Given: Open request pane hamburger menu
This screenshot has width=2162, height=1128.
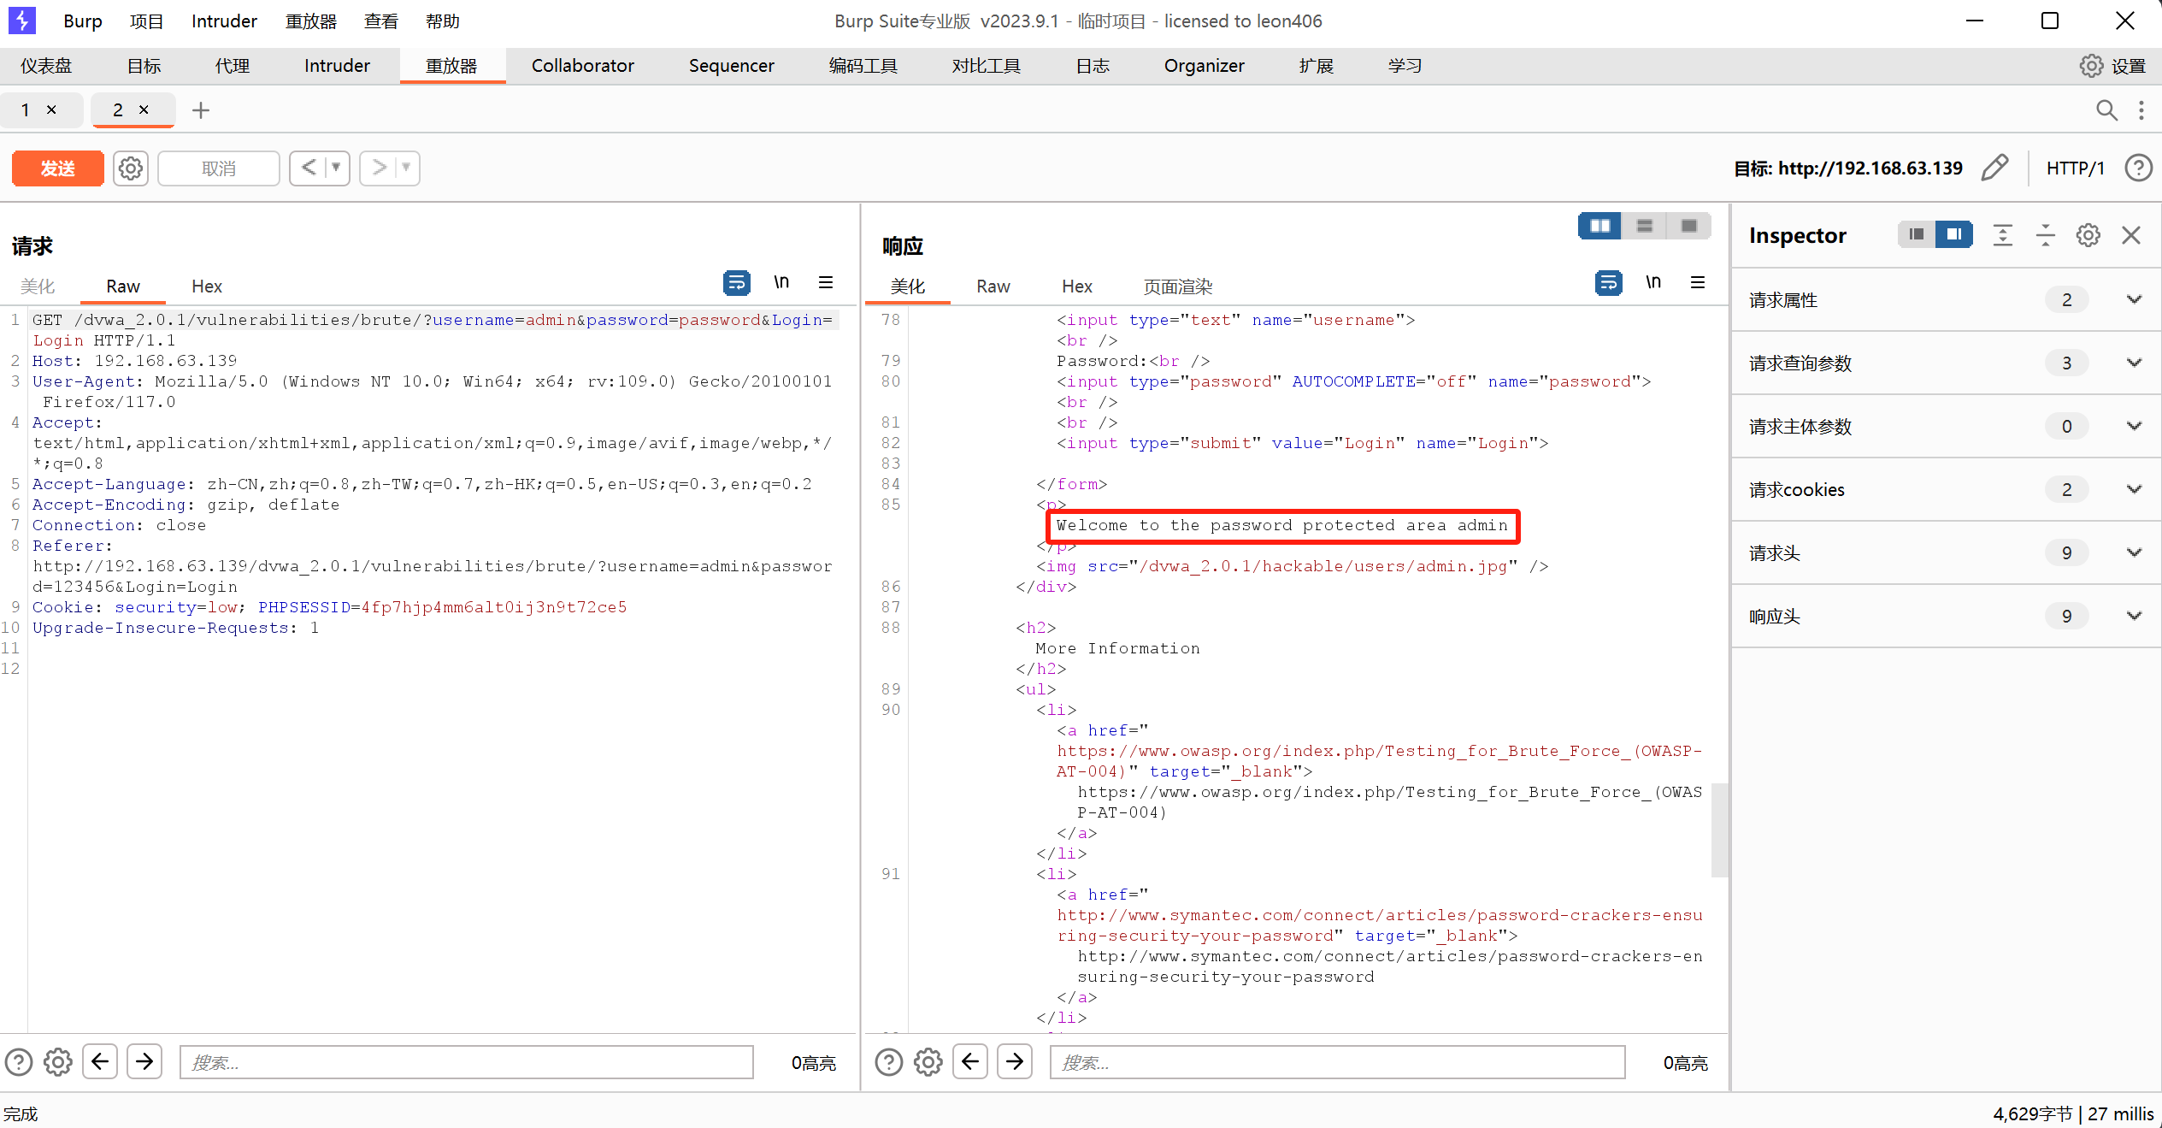Looking at the screenshot, I should tap(826, 282).
